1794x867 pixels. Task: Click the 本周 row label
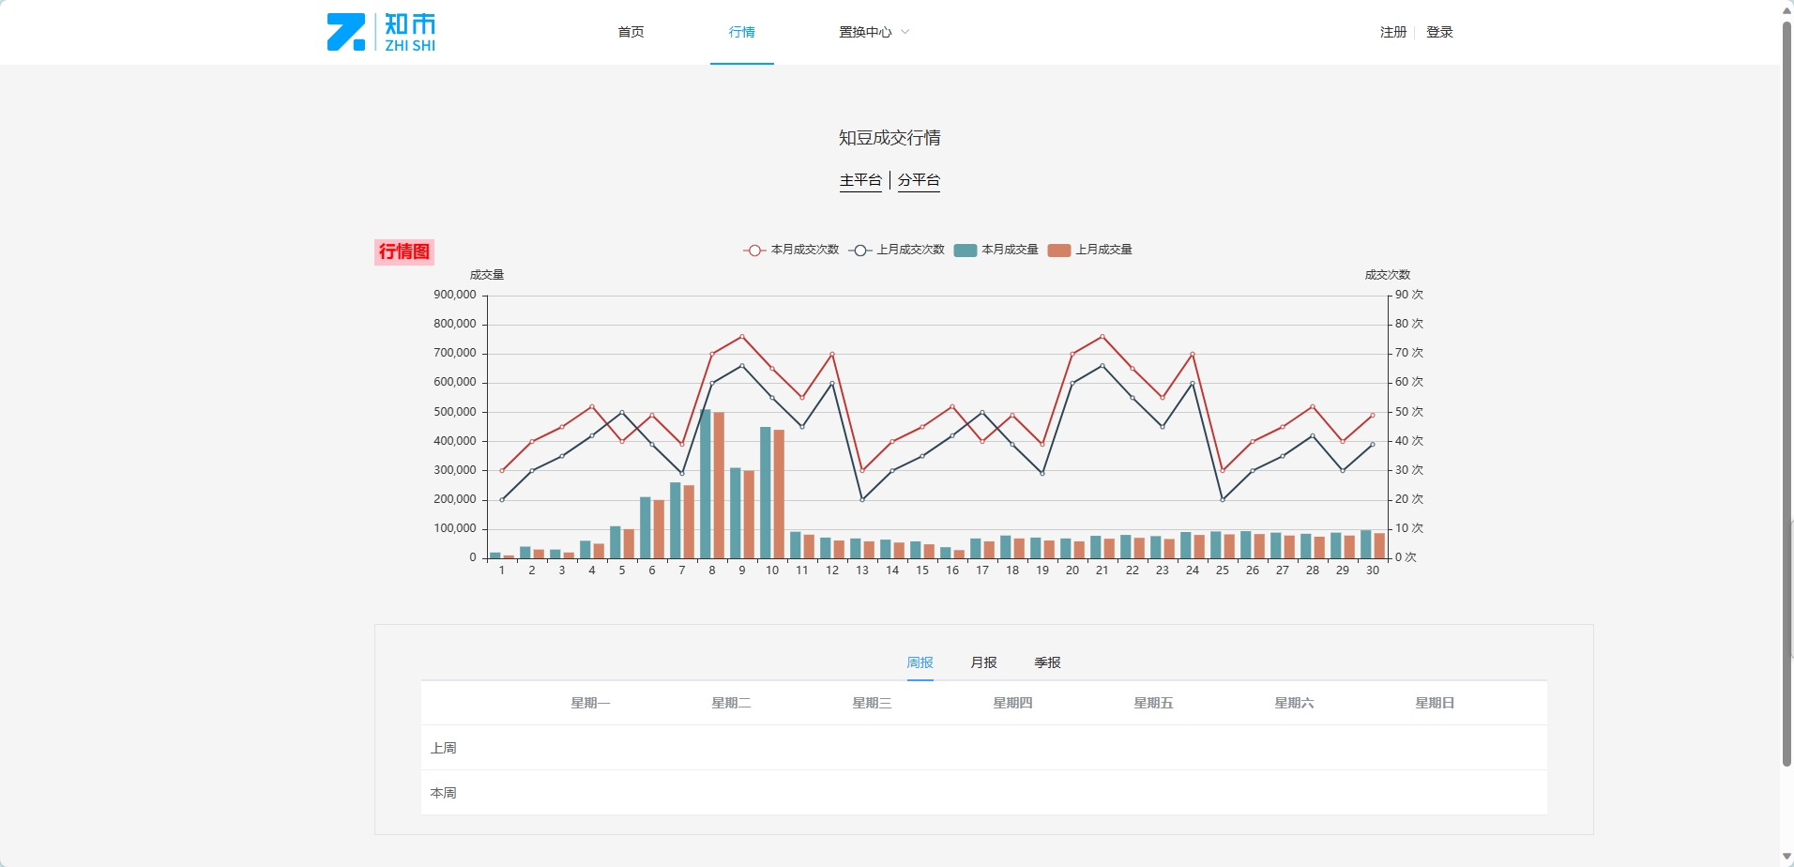444,793
